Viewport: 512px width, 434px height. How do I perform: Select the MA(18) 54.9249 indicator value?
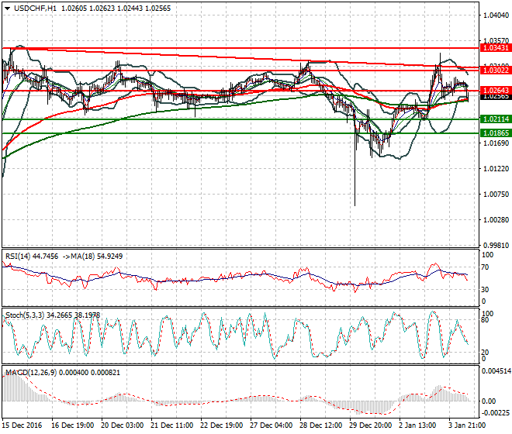[97, 257]
